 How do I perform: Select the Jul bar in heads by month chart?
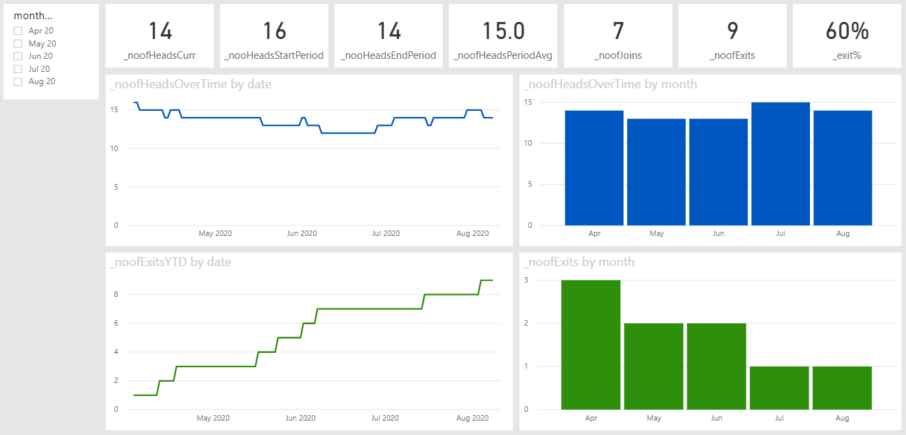point(781,163)
